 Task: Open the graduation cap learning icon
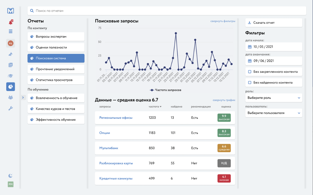(x=11, y=76)
